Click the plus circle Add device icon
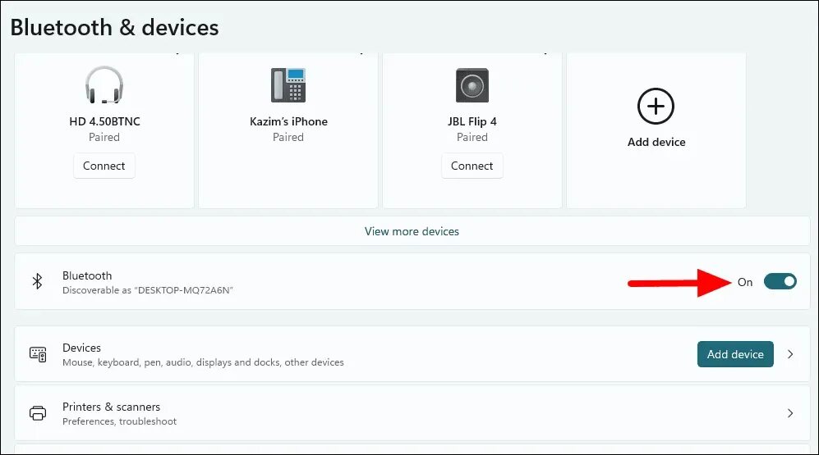819x455 pixels. (656, 107)
